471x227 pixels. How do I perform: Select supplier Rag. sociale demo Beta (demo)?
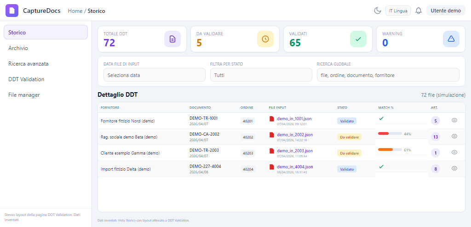129,137
